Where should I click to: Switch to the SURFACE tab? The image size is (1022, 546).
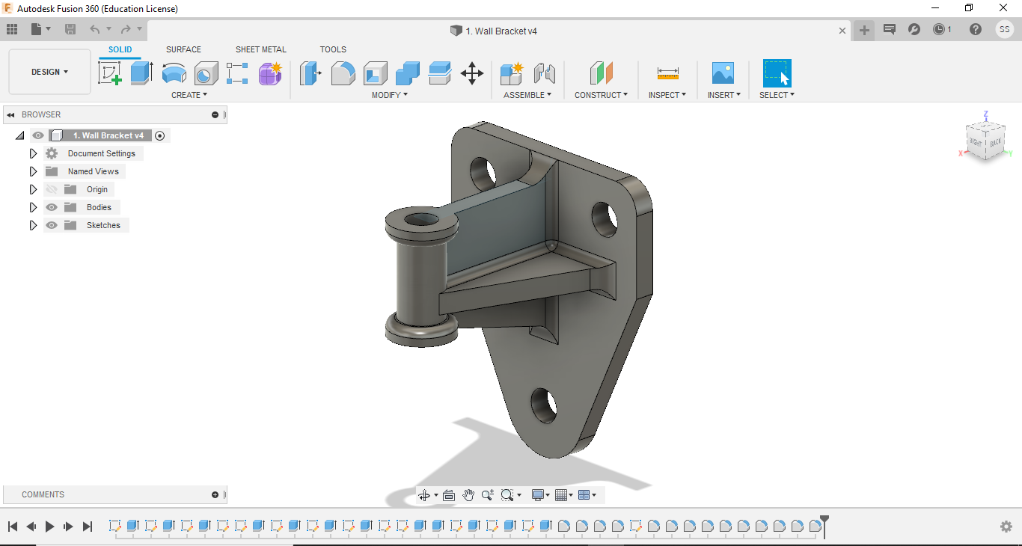183,49
